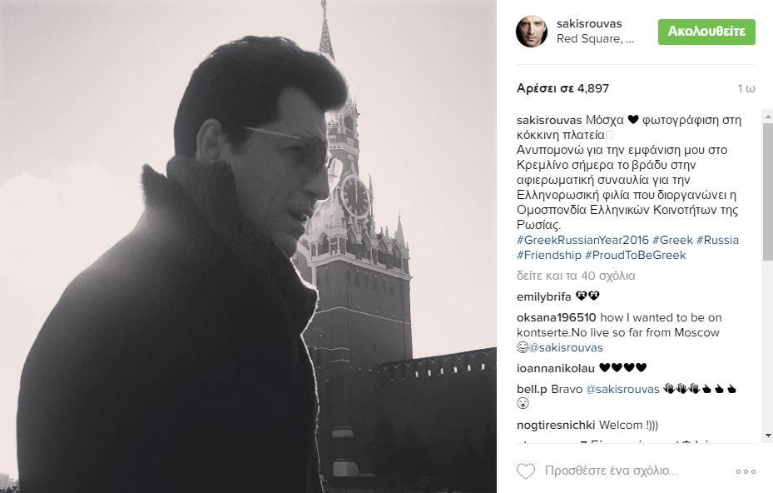
Task: Open emilybrifa commenter profile
Action: 543,297
